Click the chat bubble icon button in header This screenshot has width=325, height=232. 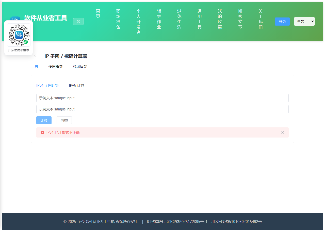coord(78,22)
